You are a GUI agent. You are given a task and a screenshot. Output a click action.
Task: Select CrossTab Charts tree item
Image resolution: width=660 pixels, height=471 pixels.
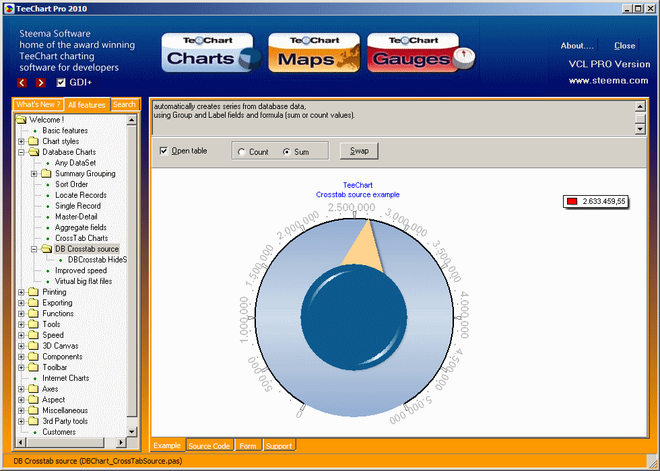[81, 238]
